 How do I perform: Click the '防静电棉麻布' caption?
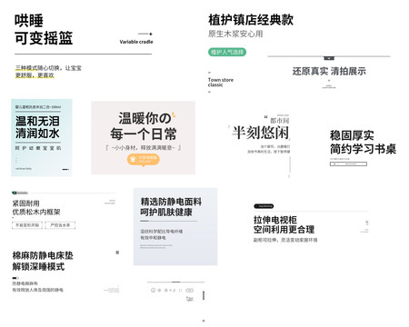coord(25,283)
